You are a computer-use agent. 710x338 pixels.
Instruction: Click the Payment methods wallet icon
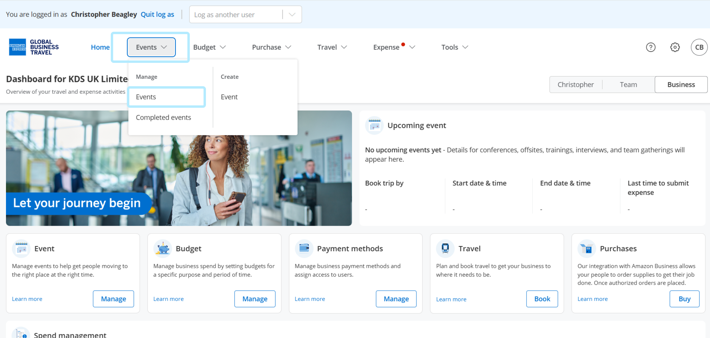[x=304, y=248]
